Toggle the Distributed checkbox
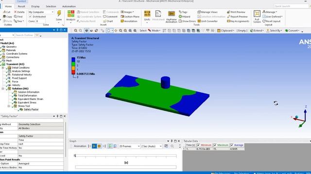The image size is (311, 174). (x=30, y=16)
